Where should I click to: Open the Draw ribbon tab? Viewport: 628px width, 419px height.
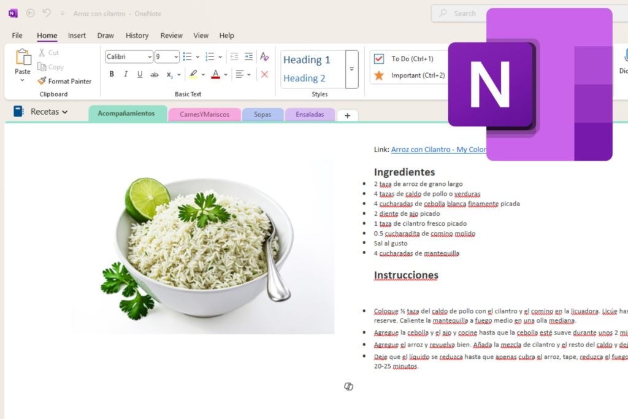[x=105, y=35]
